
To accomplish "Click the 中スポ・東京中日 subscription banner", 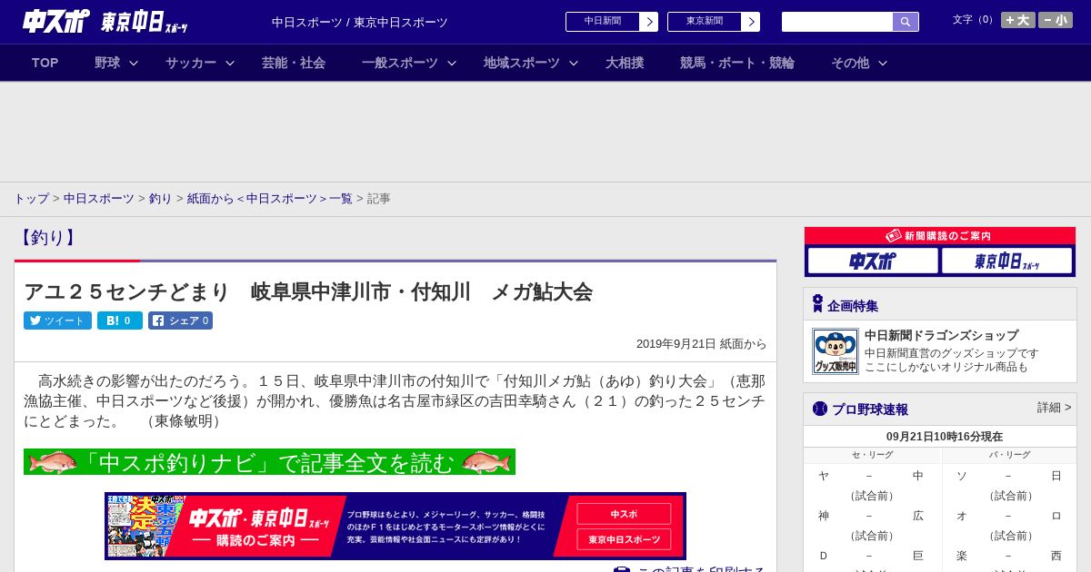I will 395,526.
